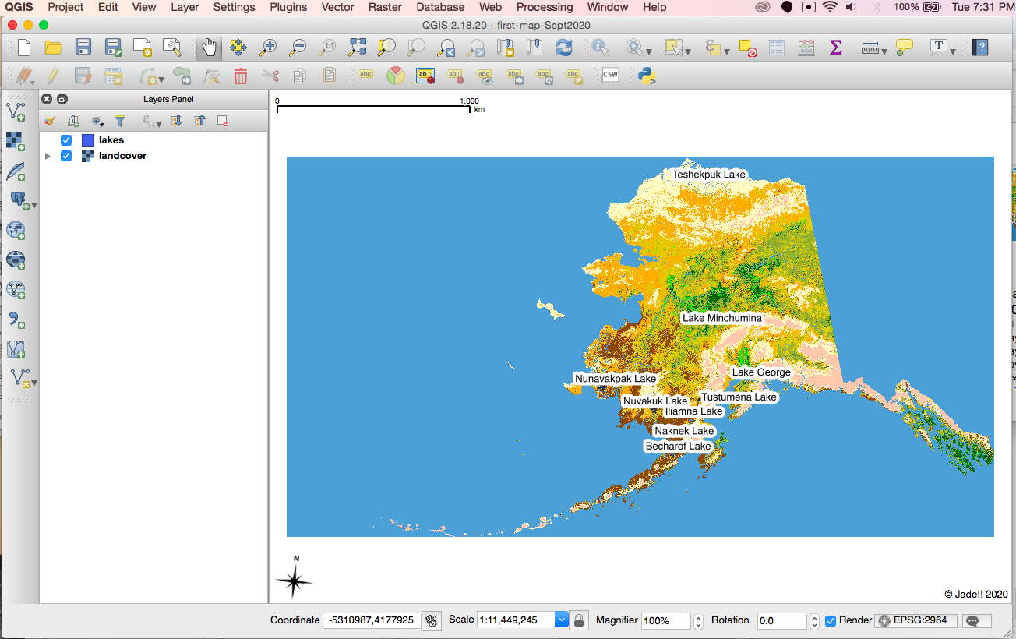Click the Add Raster Layer icon
Image resolution: width=1016 pixels, height=639 pixels.
tap(16, 141)
